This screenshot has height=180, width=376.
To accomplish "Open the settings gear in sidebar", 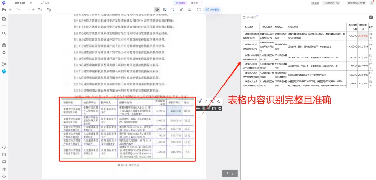I will tap(4, 177).
